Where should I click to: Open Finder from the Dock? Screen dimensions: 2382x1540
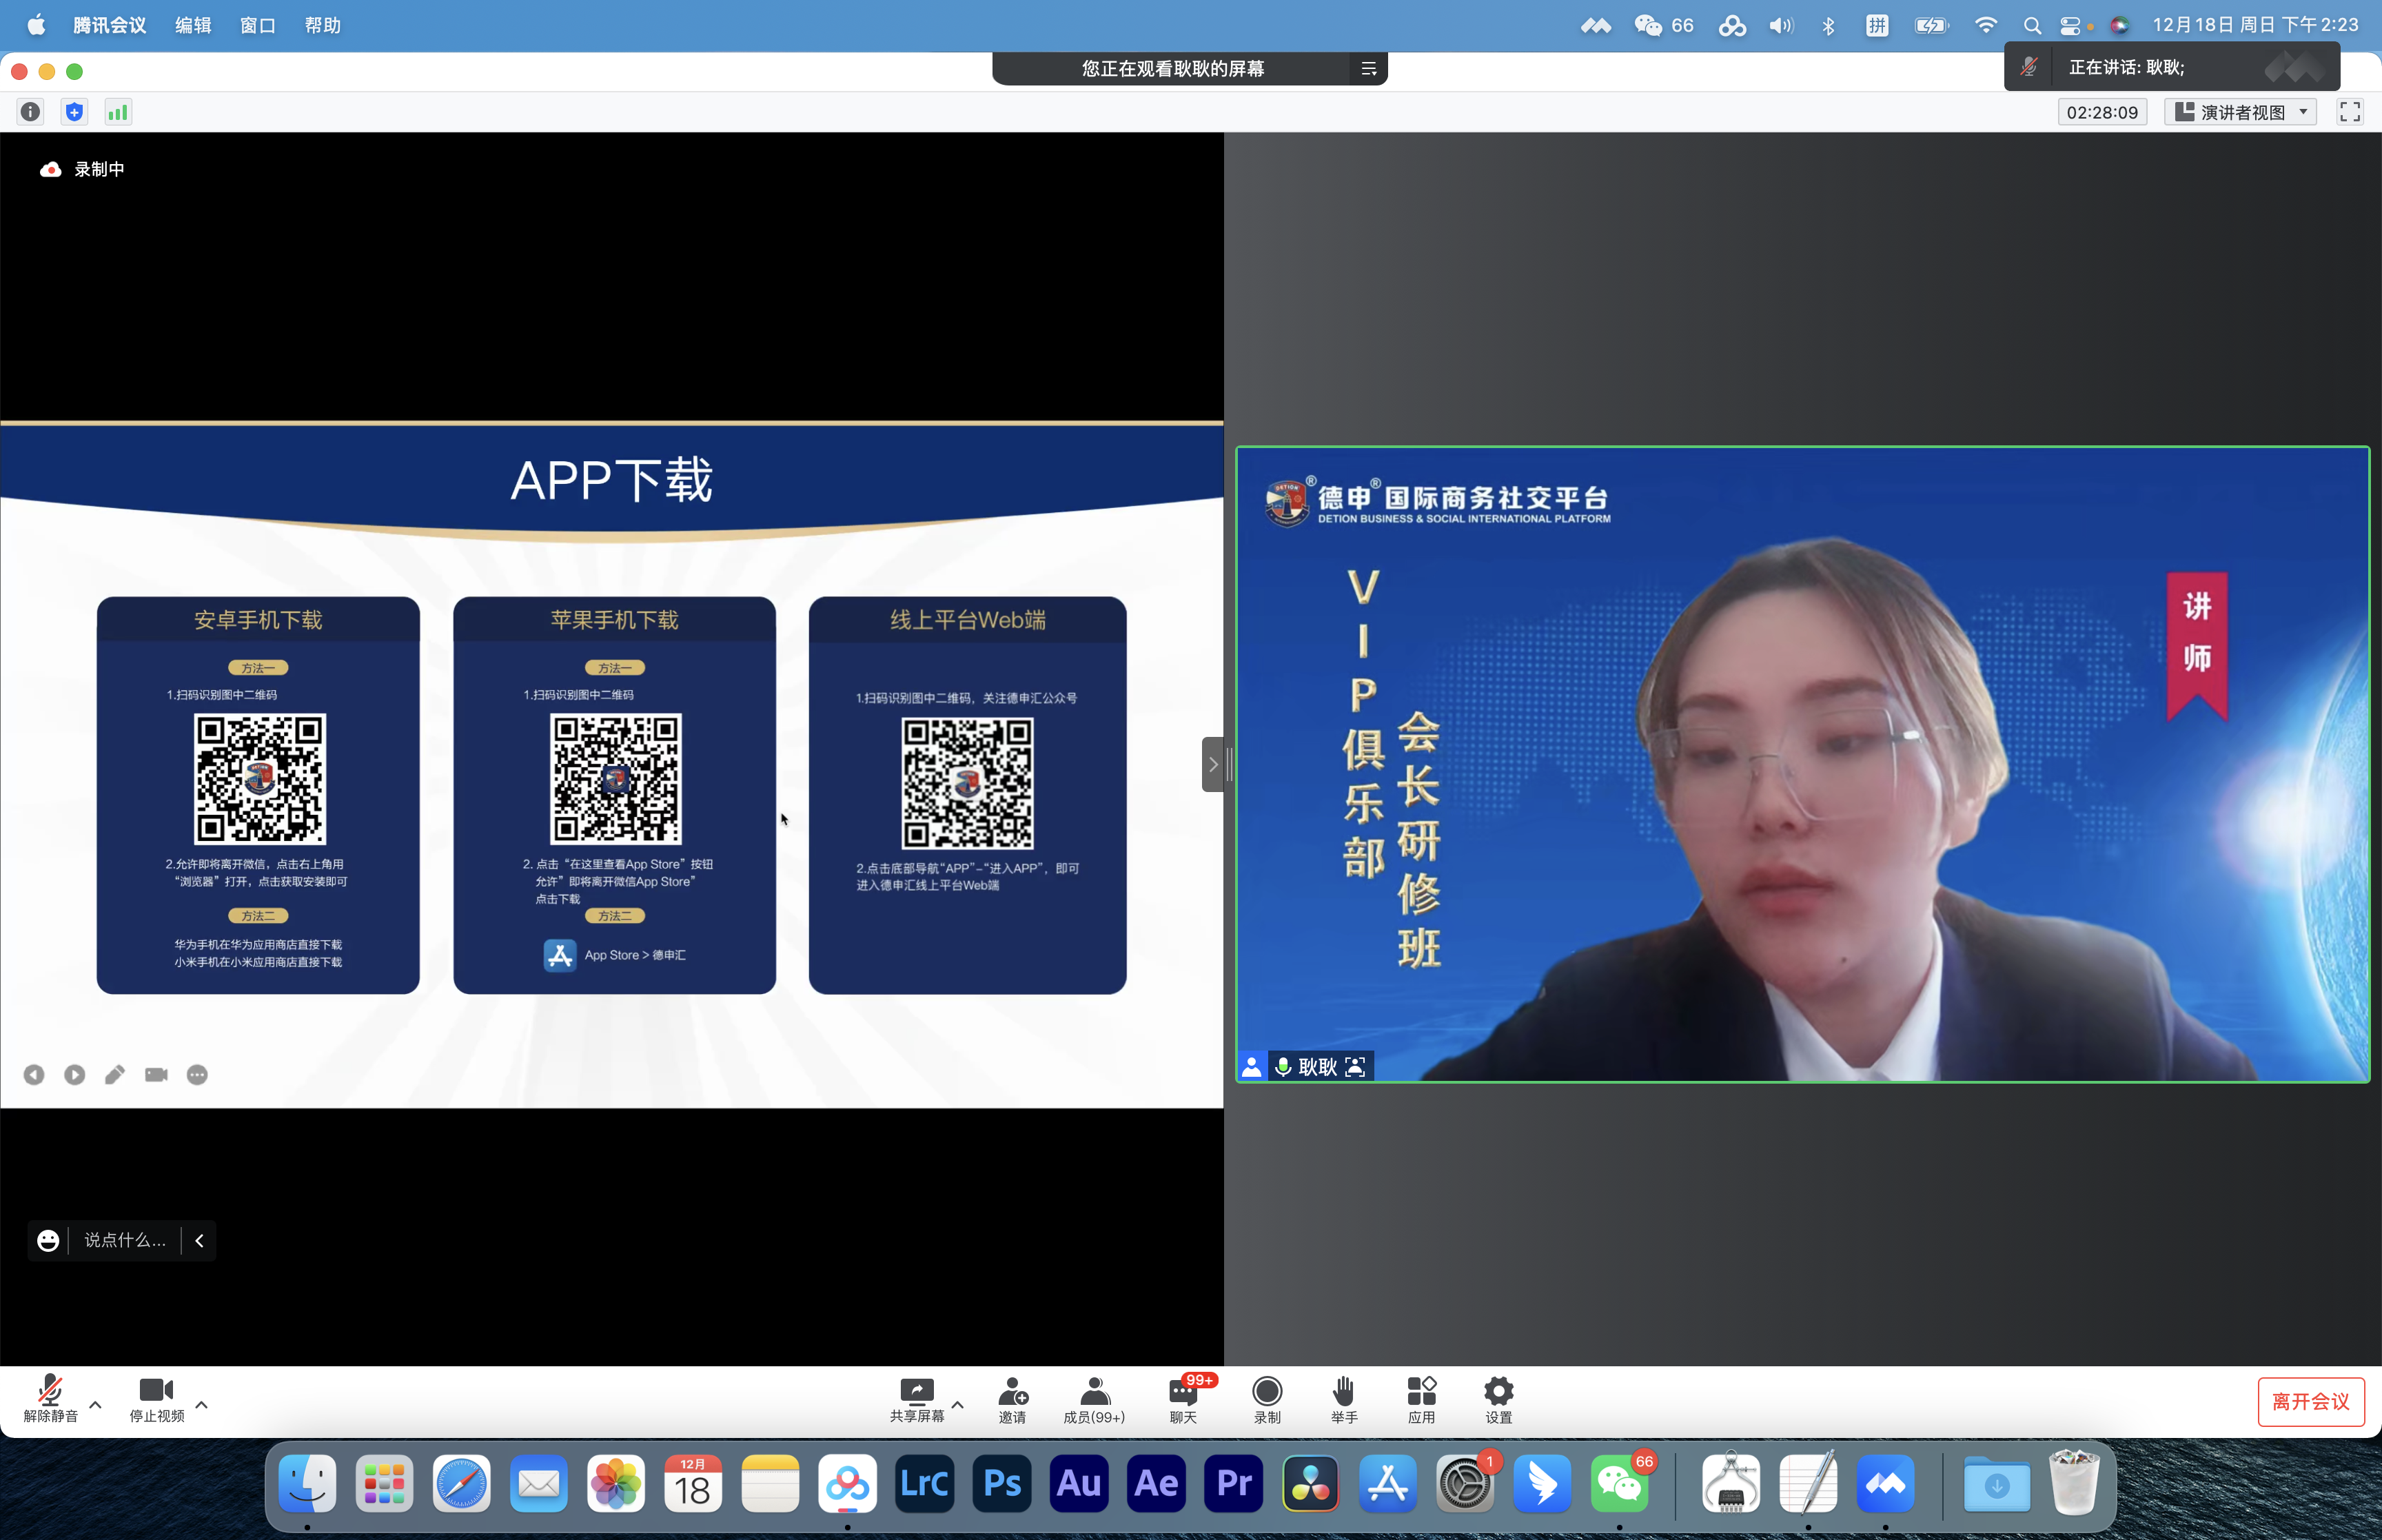(x=307, y=1483)
